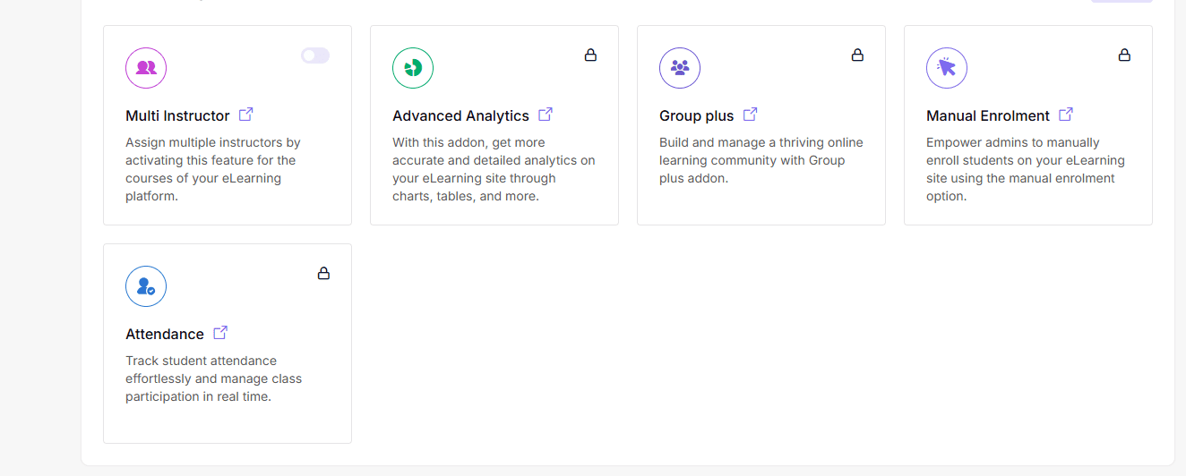Toggle the Multi Instructor addon switch

[x=315, y=55]
